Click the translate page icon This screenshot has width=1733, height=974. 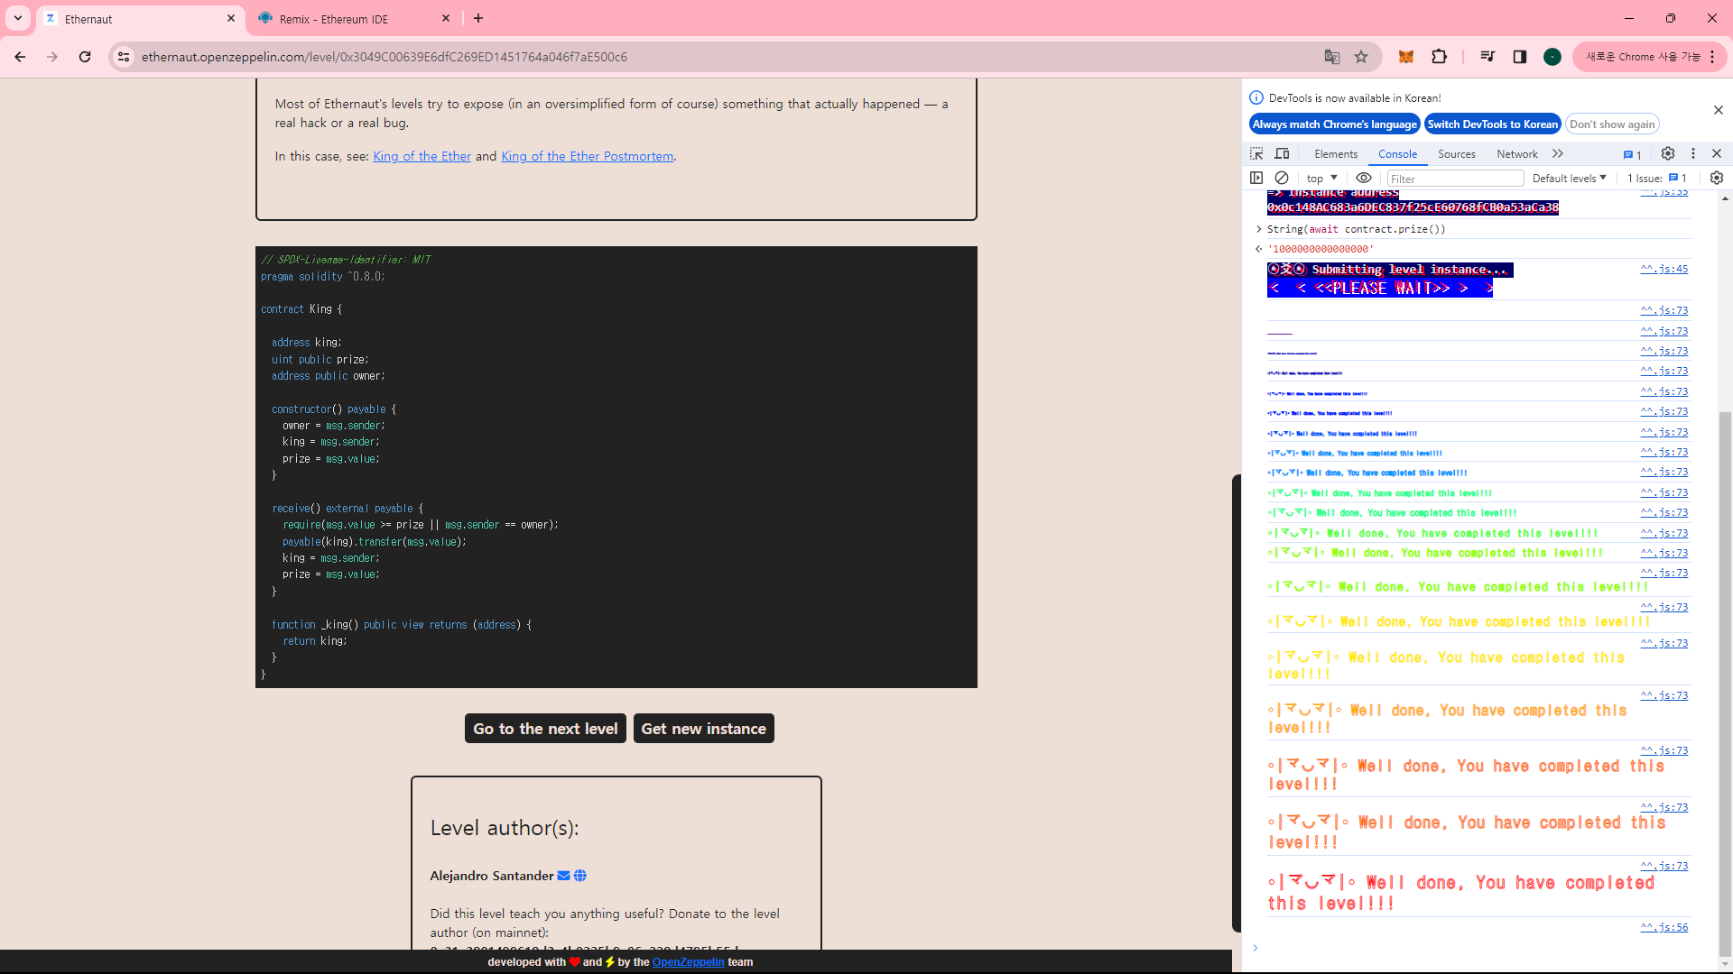[x=1331, y=57]
